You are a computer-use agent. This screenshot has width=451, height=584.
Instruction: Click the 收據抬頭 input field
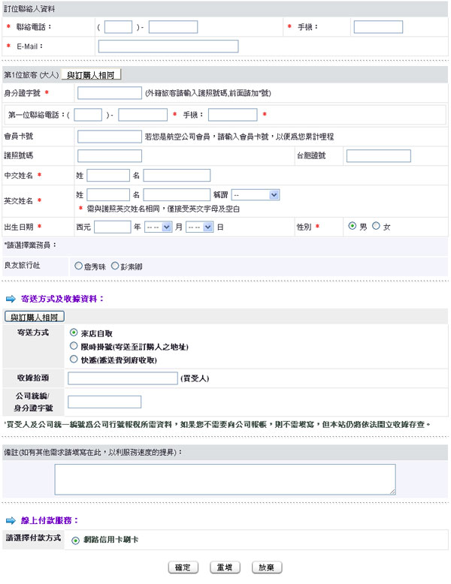pos(123,378)
